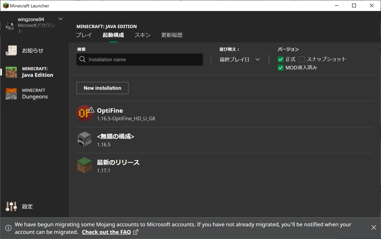Image resolution: width=381 pixels, height=239 pixels.
Task: Click the New installation button
Action: (102, 88)
